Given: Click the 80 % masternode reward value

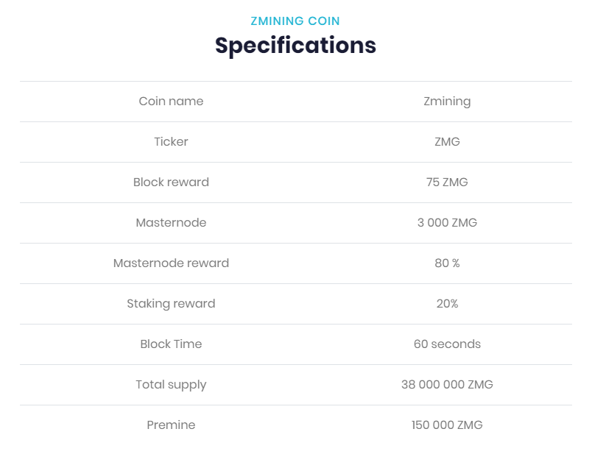Looking at the screenshot, I should [447, 263].
